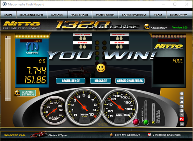Go to the Race Track tab
The image size is (193, 141).
80,15
